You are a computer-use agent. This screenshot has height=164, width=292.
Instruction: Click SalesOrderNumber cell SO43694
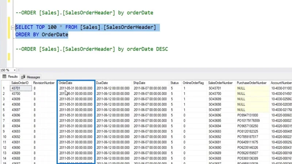click(x=221, y=126)
